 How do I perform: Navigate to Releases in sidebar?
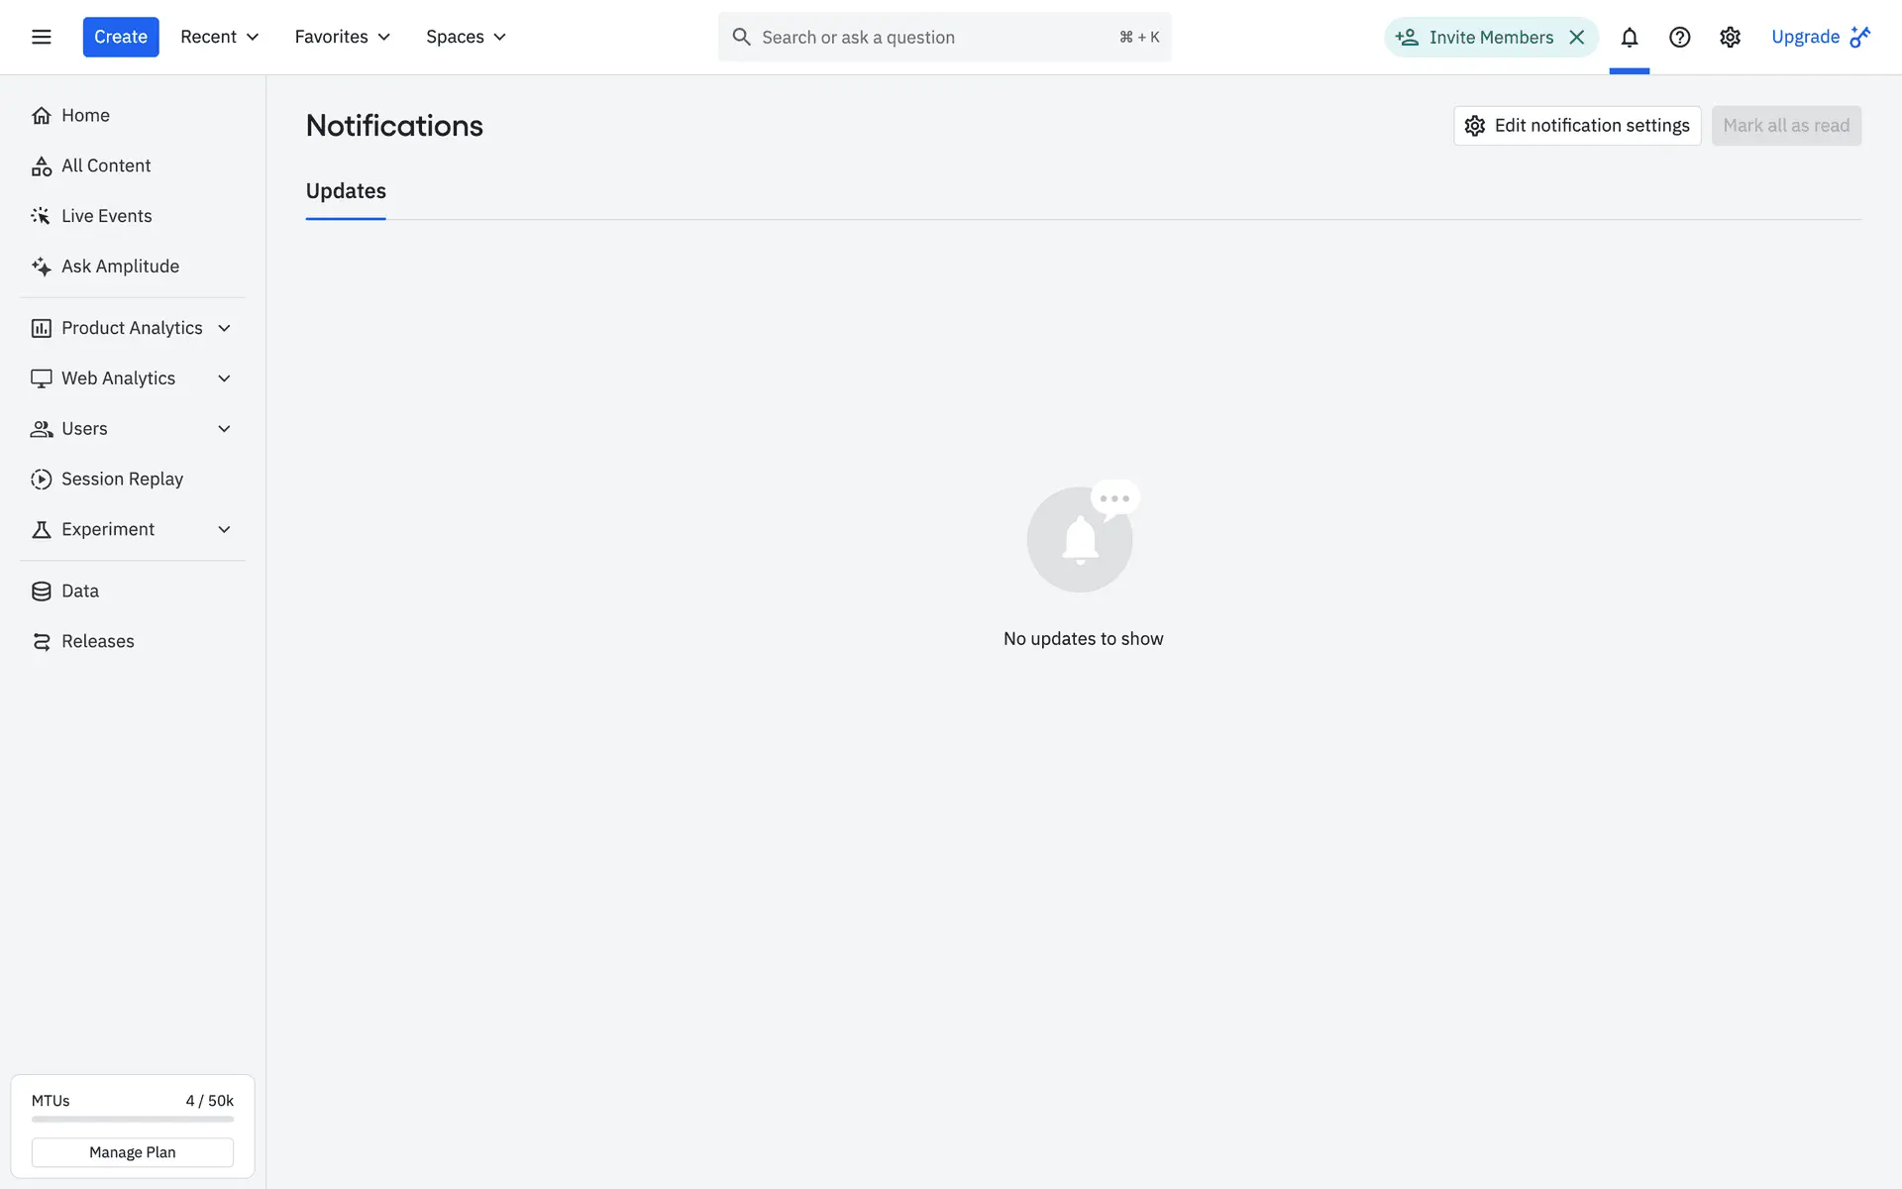97,641
